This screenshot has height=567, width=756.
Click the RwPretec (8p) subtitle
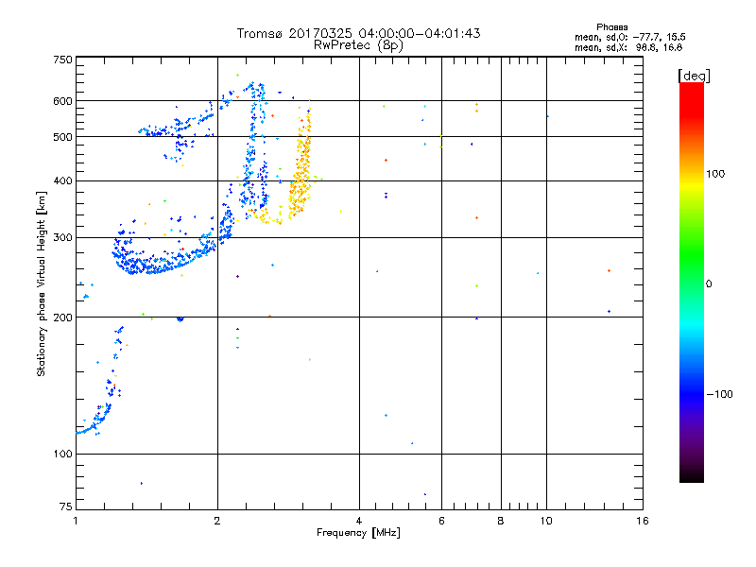pos(358,44)
